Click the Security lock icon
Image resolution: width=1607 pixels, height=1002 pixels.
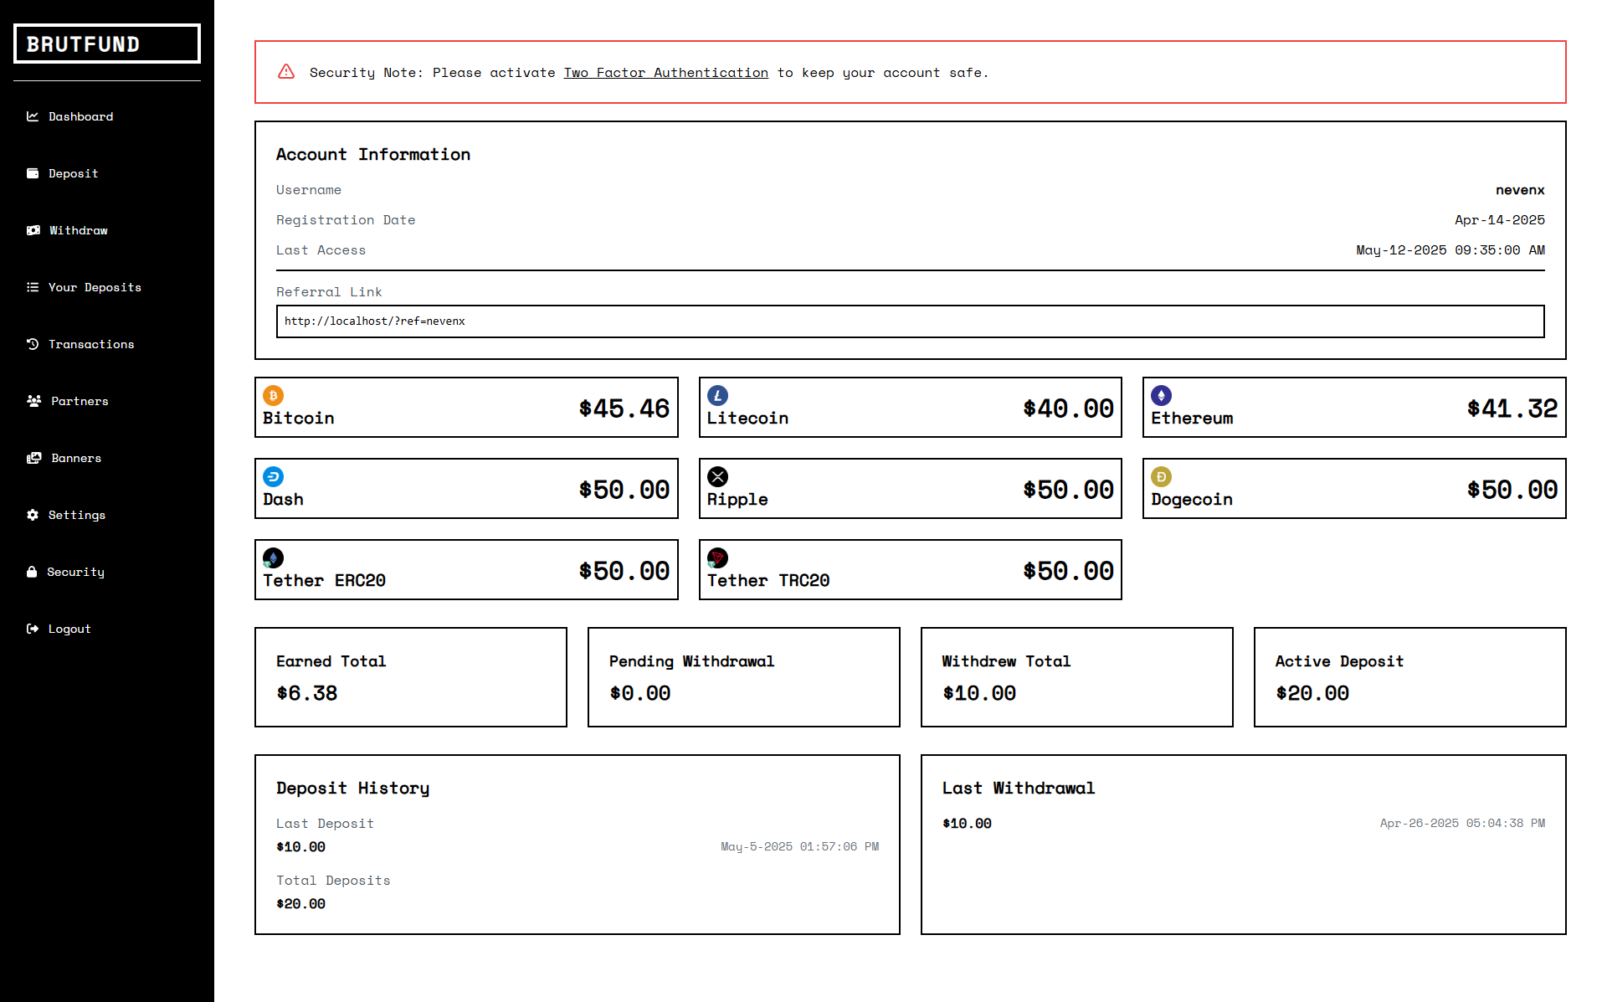[32, 572]
